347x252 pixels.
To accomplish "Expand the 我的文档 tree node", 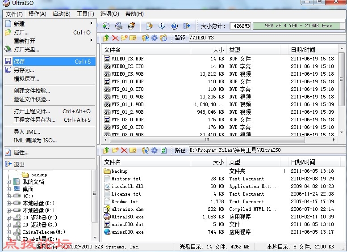I will pos(8,182).
